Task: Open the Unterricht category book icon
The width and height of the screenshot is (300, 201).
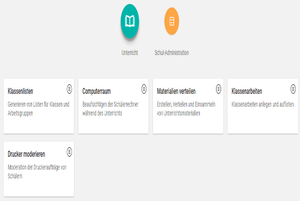Action: coord(130,21)
